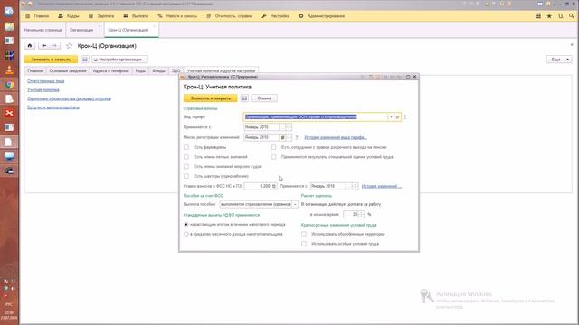The height and width of the screenshot is (325, 579).
Task: Click the home icon in the organization form
Action: tap(30, 46)
